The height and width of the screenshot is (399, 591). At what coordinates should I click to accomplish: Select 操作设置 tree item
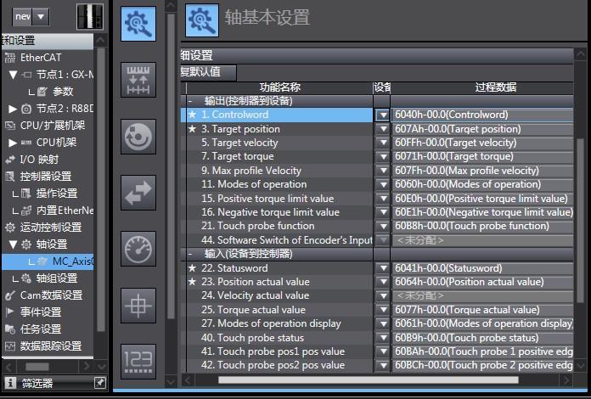tap(57, 194)
